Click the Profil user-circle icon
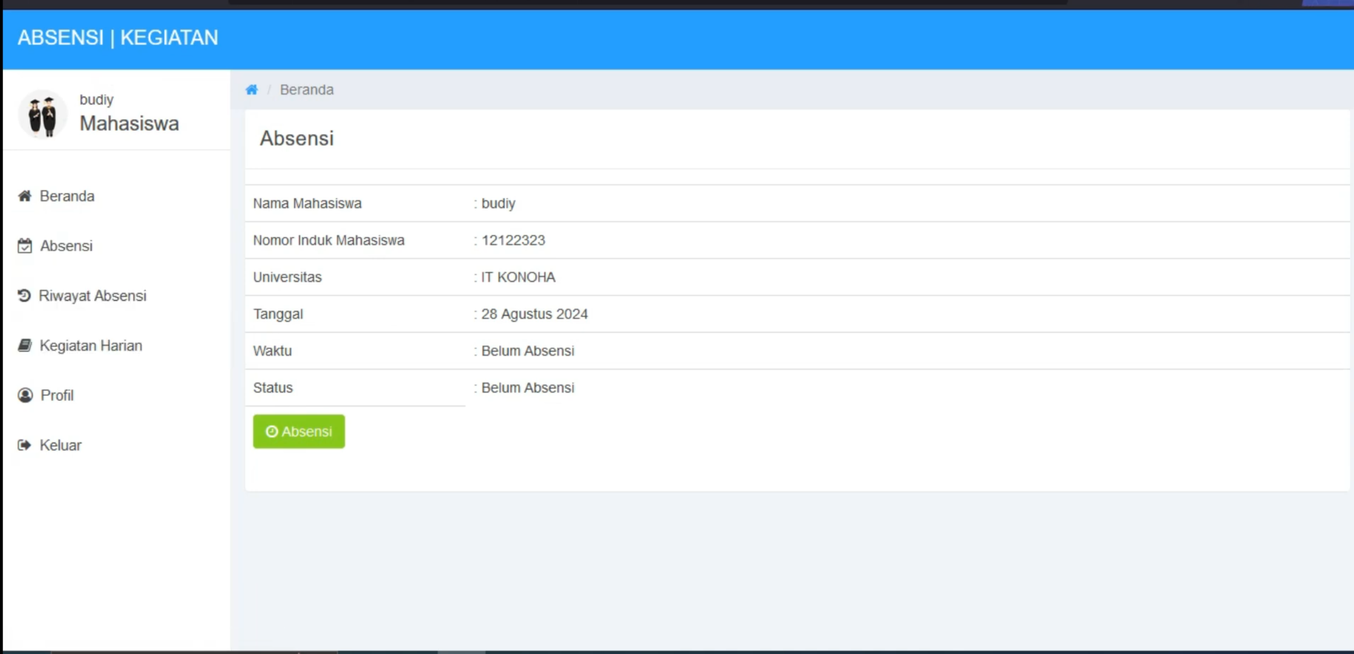 coord(25,395)
